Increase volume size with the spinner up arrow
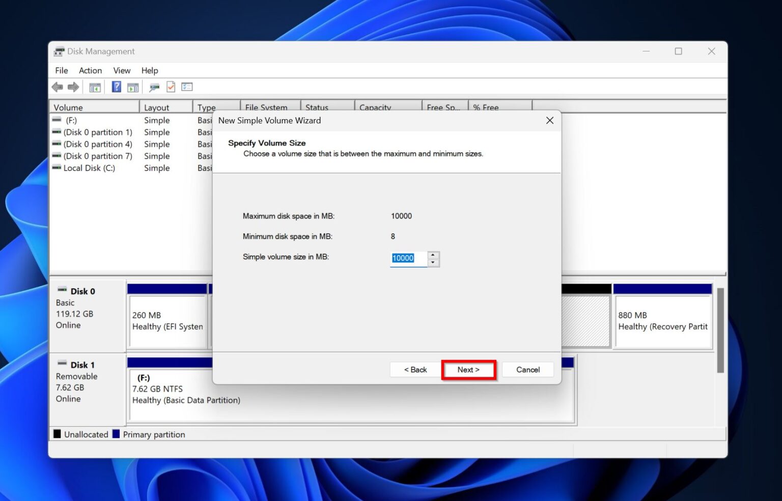782x501 pixels. pyautogui.click(x=433, y=255)
